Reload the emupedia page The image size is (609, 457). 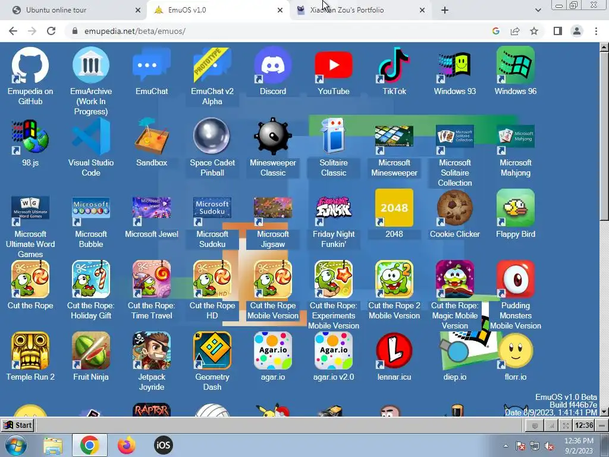point(51,31)
